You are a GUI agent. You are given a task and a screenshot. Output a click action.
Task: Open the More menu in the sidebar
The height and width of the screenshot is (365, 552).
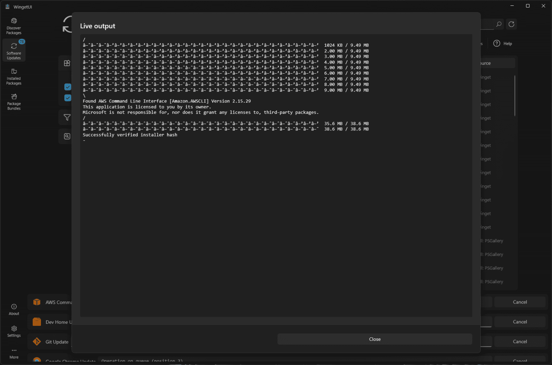click(x=14, y=353)
